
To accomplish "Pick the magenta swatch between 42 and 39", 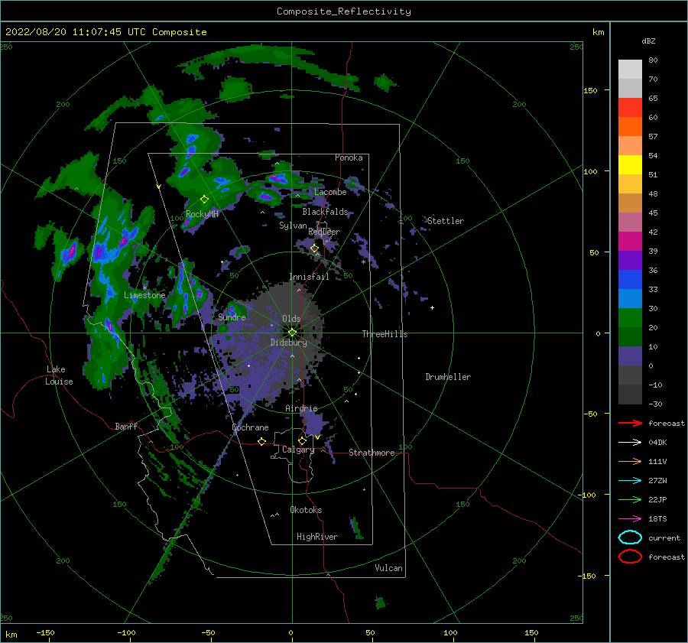I will (630, 242).
